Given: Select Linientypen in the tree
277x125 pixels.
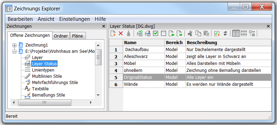Looking at the screenshot, I should 43,70.
